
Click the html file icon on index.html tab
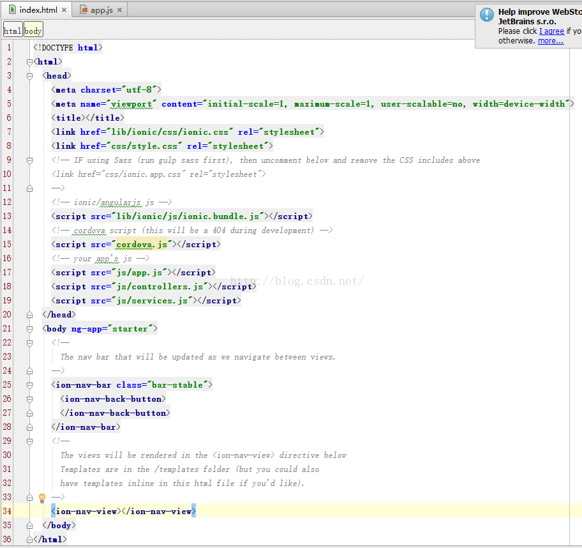pyautogui.click(x=13, y=10)
